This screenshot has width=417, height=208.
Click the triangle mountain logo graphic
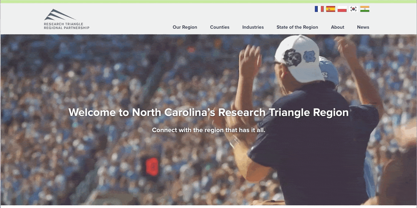(60, 15)
